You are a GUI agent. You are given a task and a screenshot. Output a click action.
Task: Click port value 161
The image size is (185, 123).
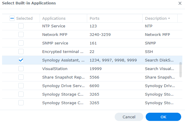pyautogui.click(x=93, y=43)
